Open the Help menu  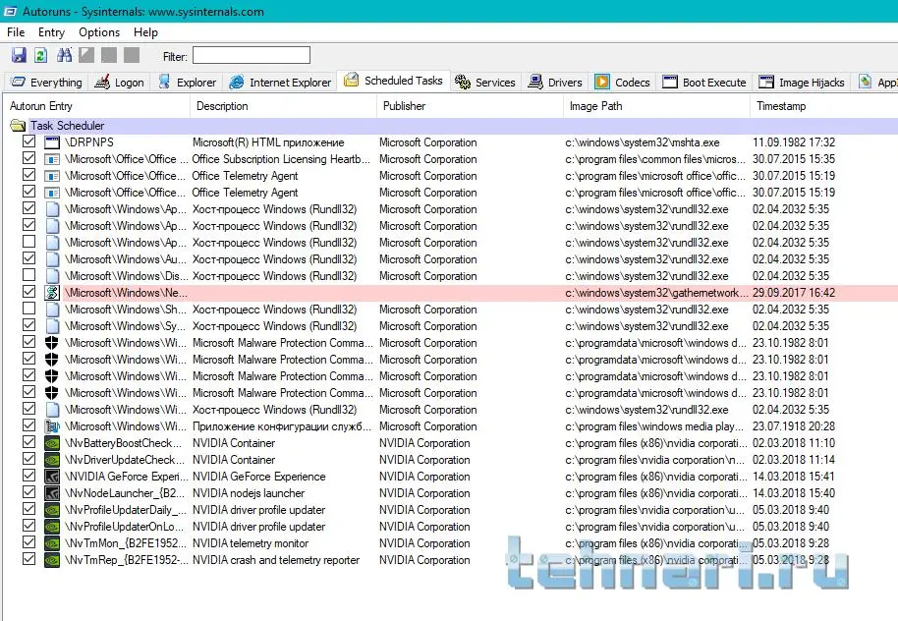coord(145,32)
